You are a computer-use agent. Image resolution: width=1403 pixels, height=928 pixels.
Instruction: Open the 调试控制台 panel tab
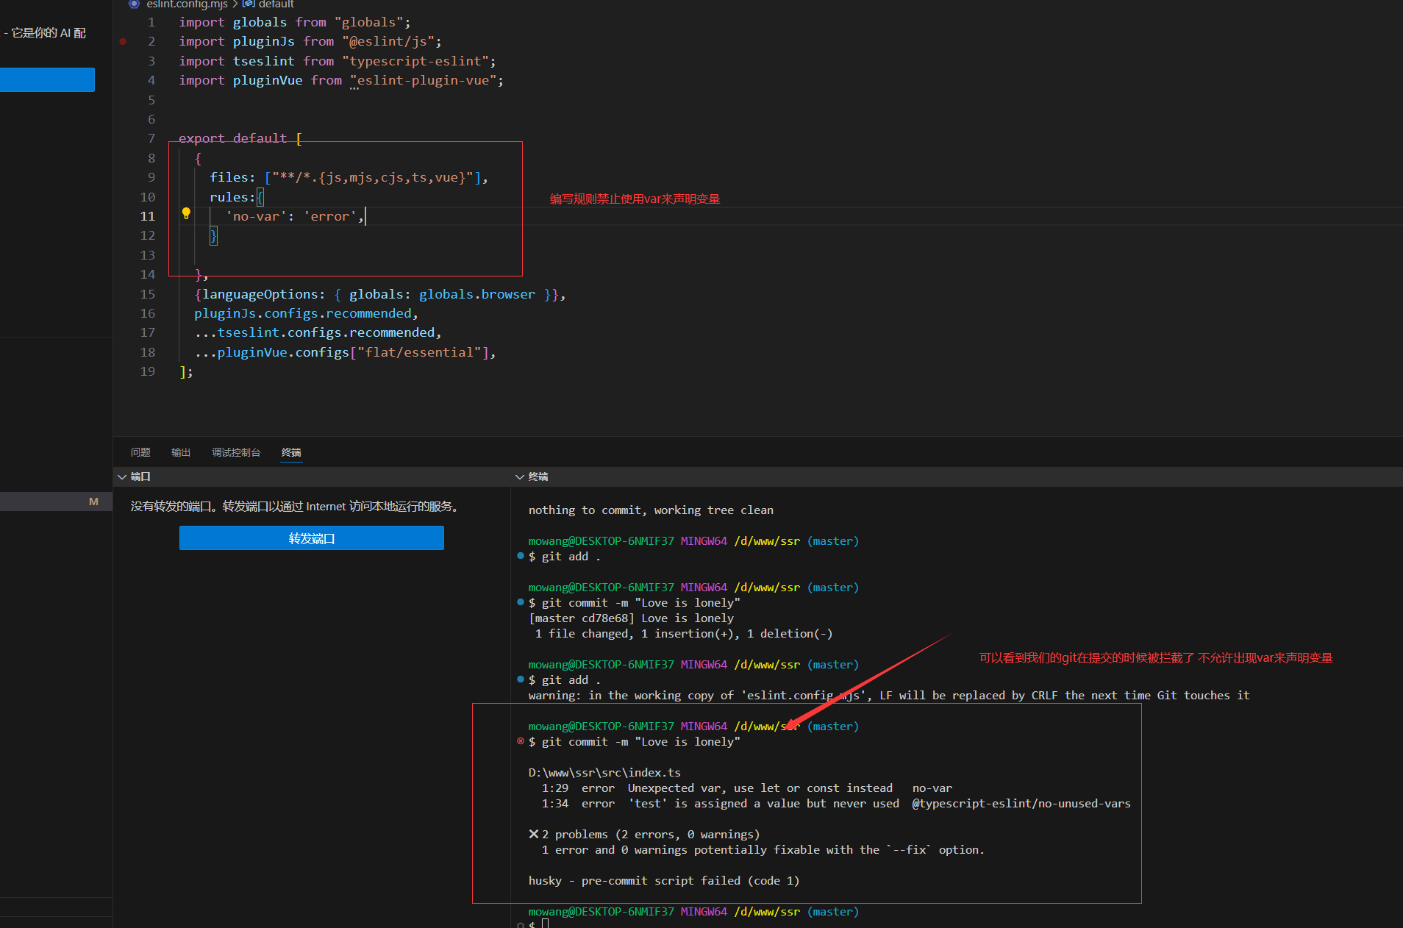pos(236,452)
